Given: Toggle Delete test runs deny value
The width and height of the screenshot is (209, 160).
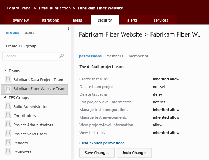Looking at the screenshot, I should click(x=157, y=94).
